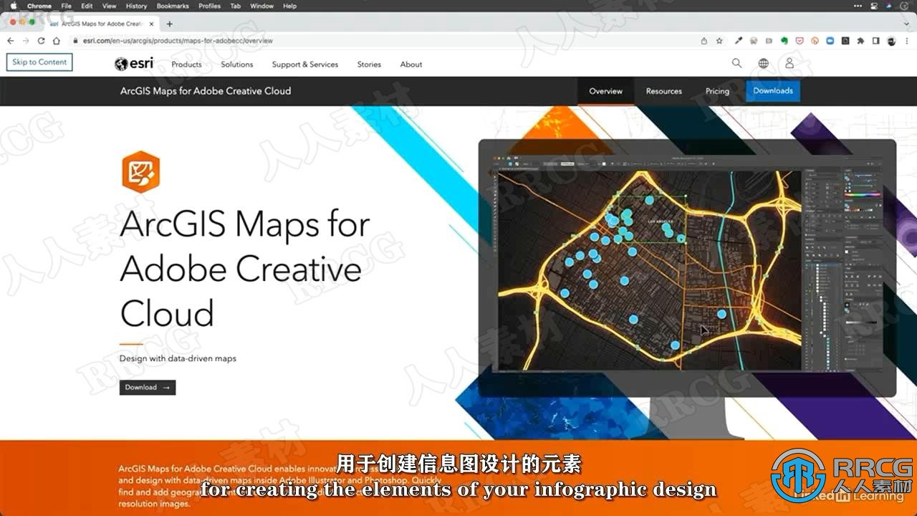Screen dimensions: 917x516
Task: Open the Window menu
Action: [261, 6]
